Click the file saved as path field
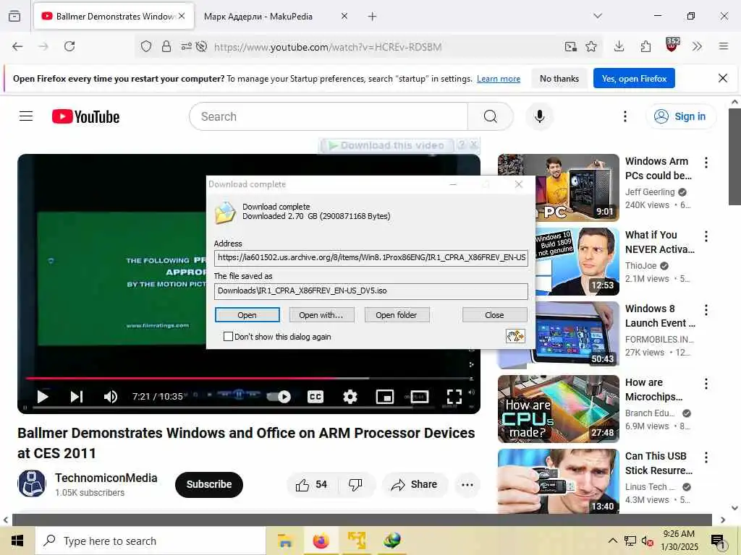The width and height of the screenshot is (741, 555). coord(371,291)
